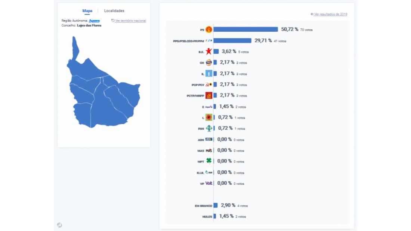This screenshot has width=411, height=231.
Task: Click the PPD/PSD.CDS-PP.PPM 29,71% bar
Action: 232,41
